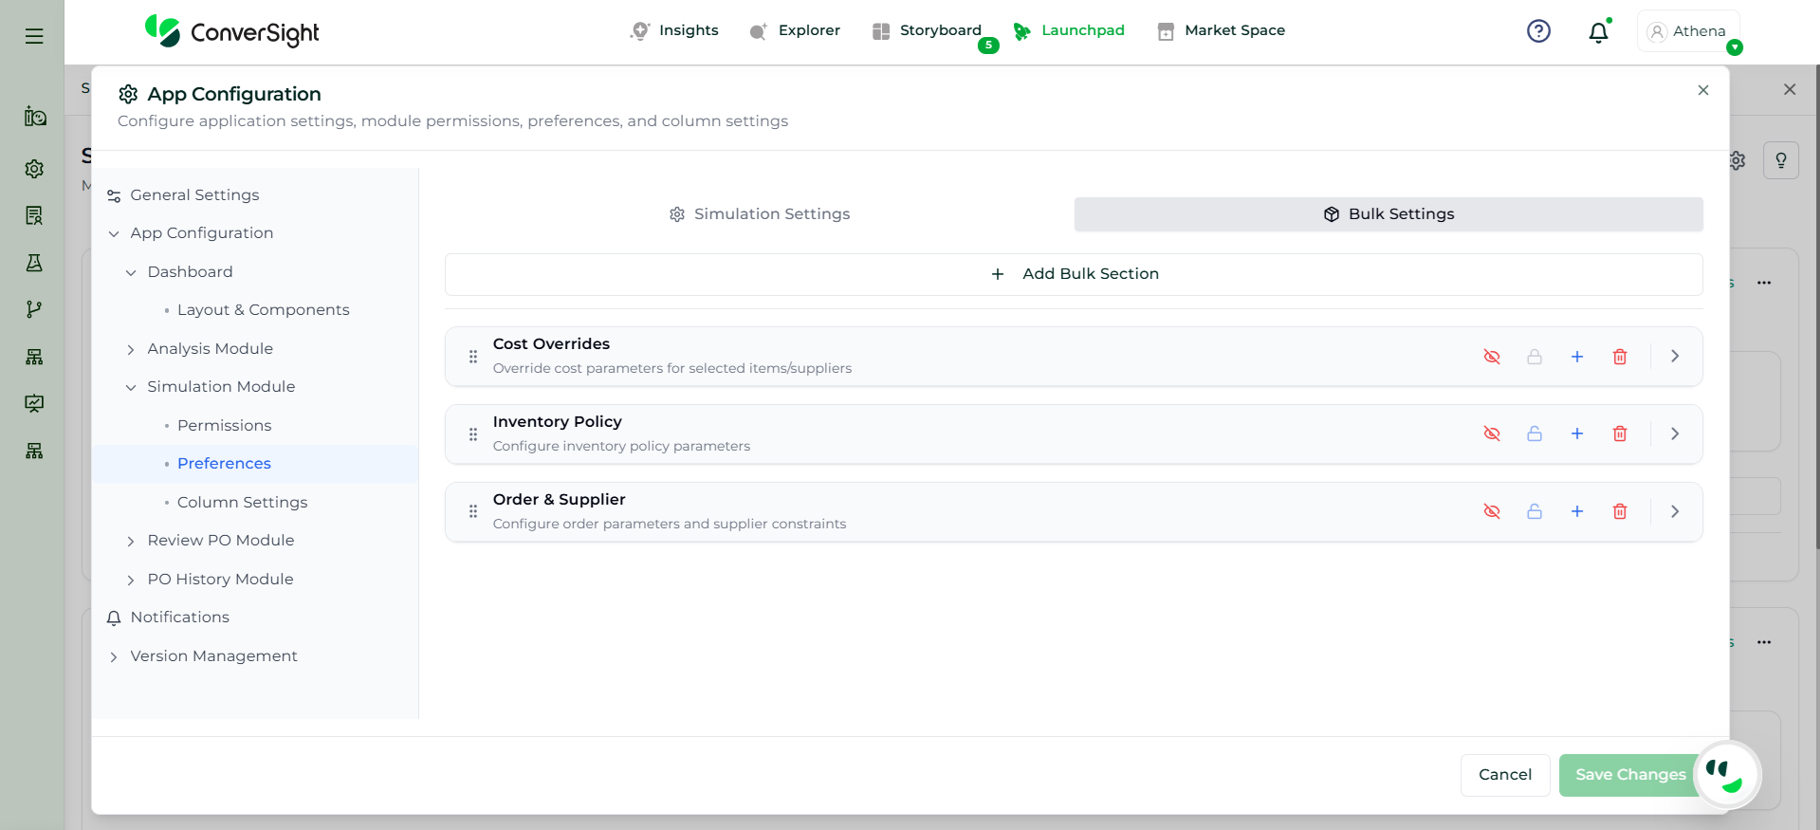The height and width of the screenshot is (830, 1820).
Task: Switch to the Simulation Settings tab
Action: tap(759, 214)
